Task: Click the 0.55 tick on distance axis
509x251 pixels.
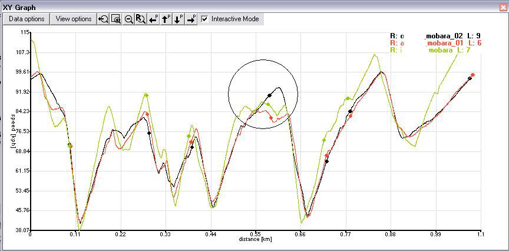Action: [256, 234]
